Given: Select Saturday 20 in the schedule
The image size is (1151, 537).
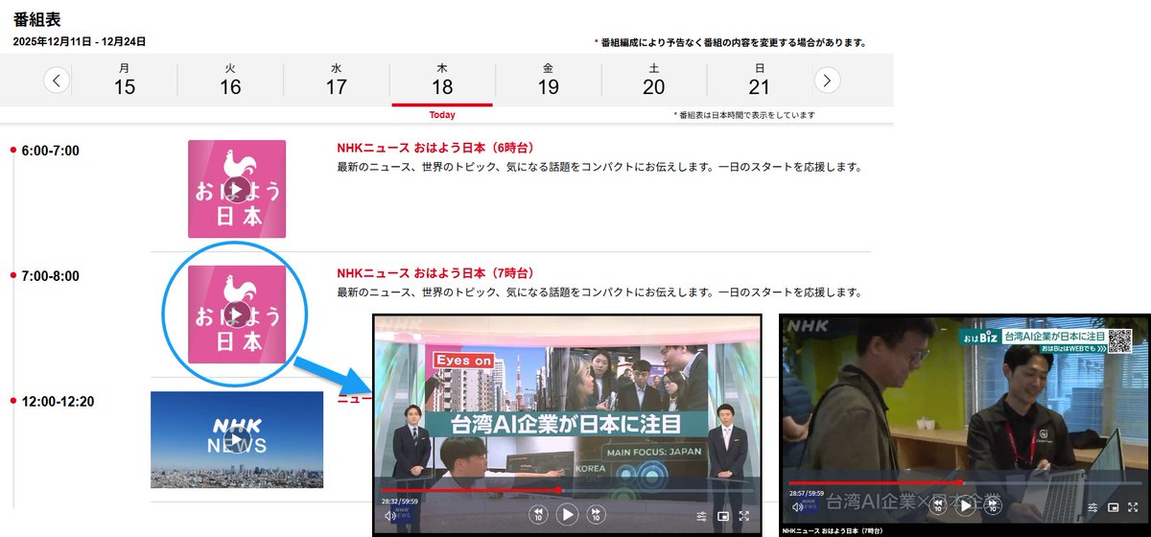Looking at the screenshot, I should point(653,80).
